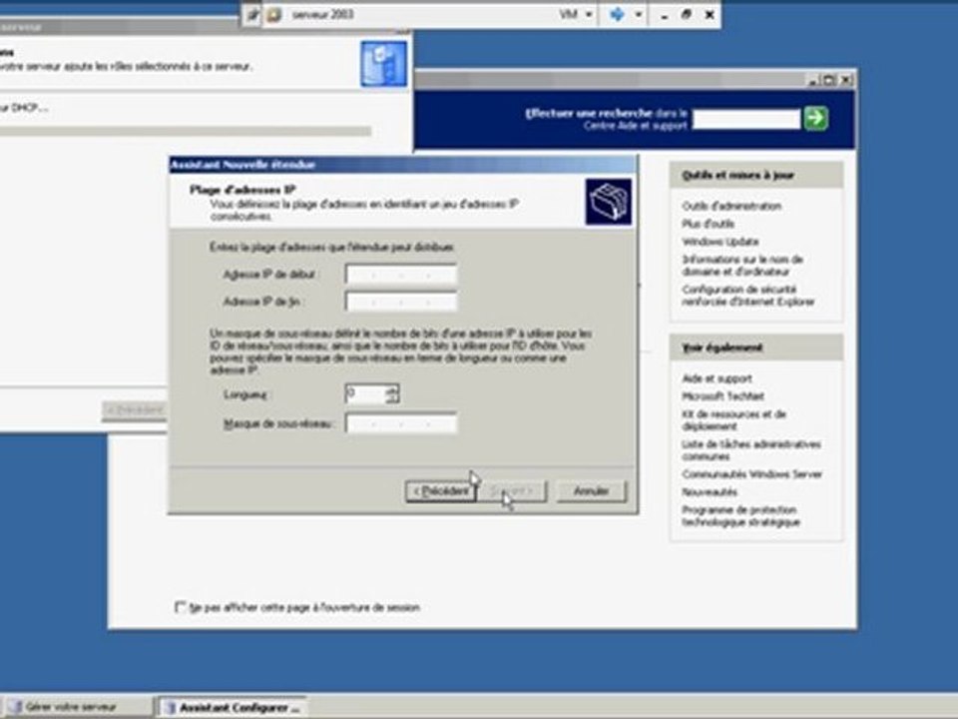The width and height of the screenshot is (958, 719).
Task: Switch to Assistant Configurer taskbar item
Action: point(233,707)
